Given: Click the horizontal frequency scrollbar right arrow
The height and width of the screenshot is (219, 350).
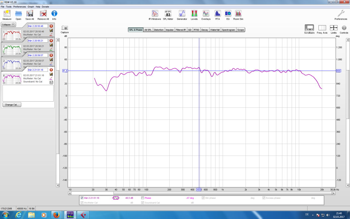Looking at the screenshot, I should [334, 193].
